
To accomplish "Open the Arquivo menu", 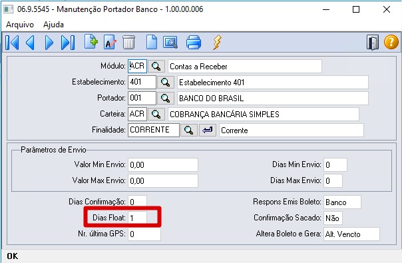I will pyautogui.click(x=20, y=25).
